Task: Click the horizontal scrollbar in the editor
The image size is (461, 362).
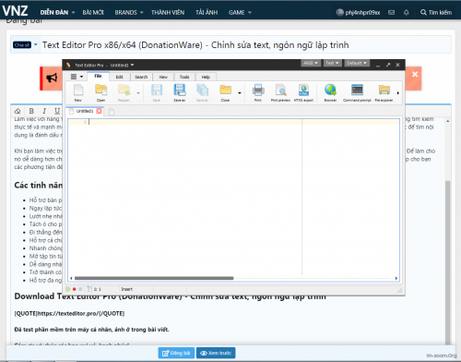Action: (154, 278)
